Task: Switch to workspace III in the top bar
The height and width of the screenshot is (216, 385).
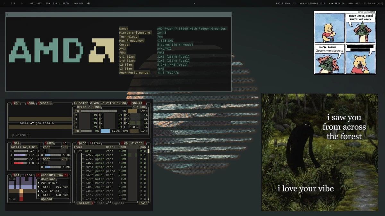Action: [13, 3]
